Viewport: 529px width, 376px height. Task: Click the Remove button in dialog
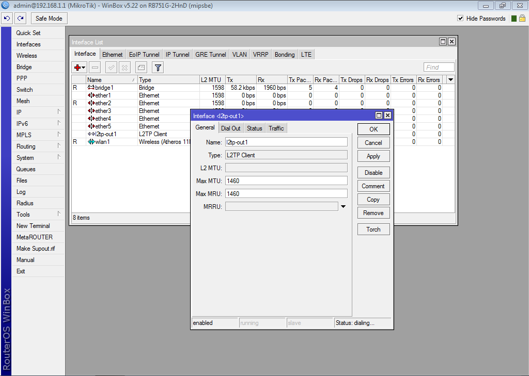pos(374,213)
